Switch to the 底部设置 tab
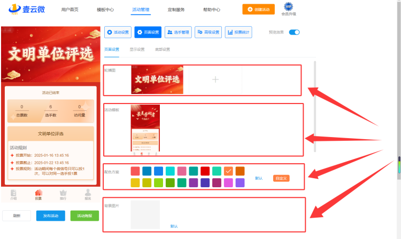The image size is (401, 239). 163,49
